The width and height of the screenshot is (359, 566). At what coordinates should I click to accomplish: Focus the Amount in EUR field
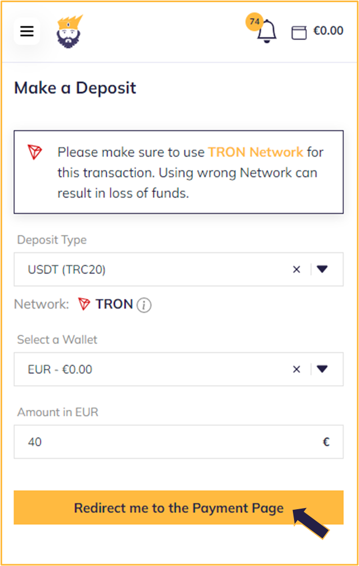179,442
